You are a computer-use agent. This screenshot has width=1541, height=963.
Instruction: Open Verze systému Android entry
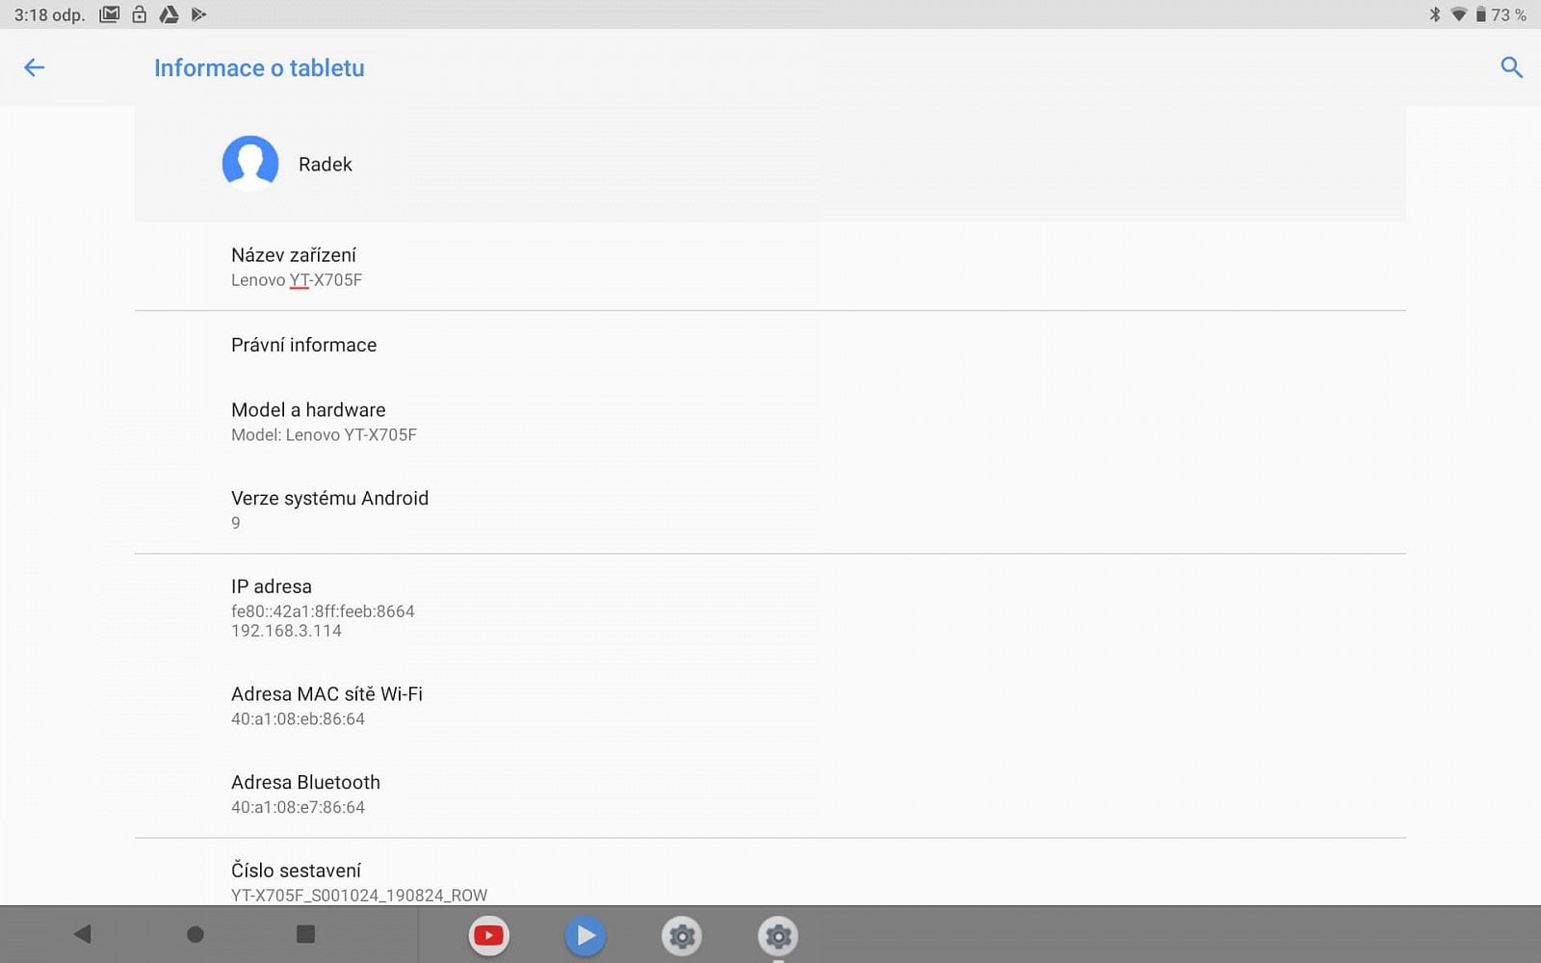point(770,509)
